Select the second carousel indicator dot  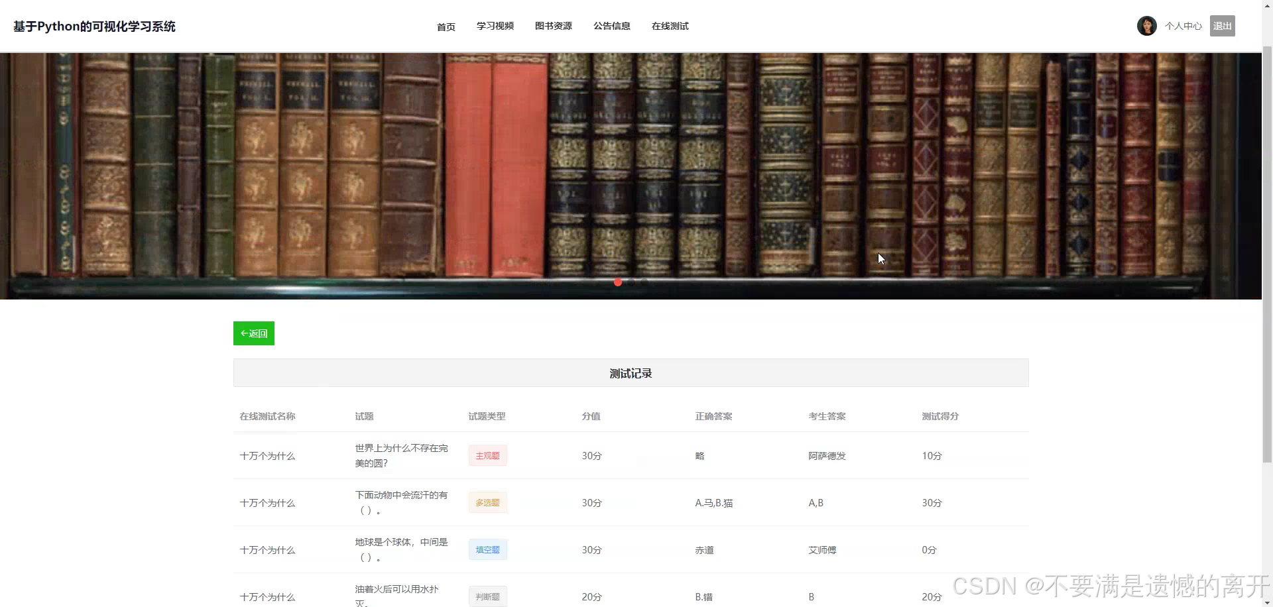point(631,282)
